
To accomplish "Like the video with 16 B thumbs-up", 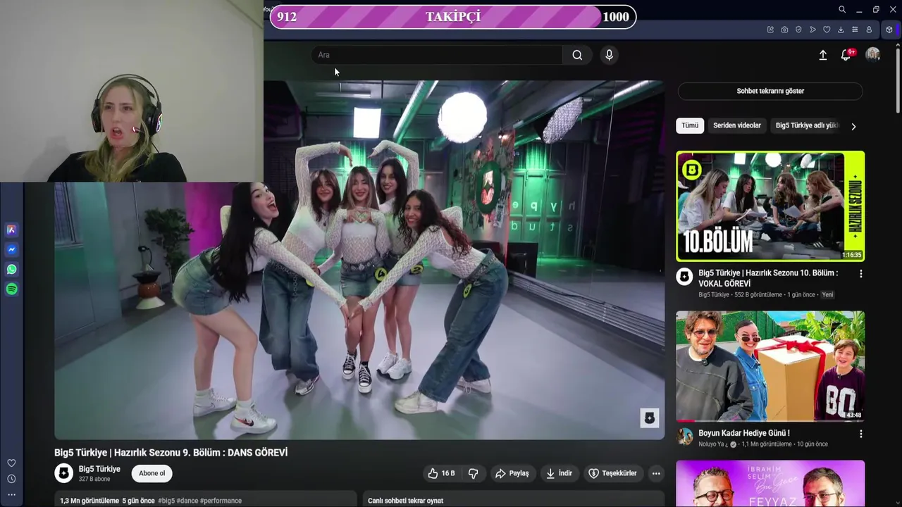I will pyautogui.click(x=442, y=473).
